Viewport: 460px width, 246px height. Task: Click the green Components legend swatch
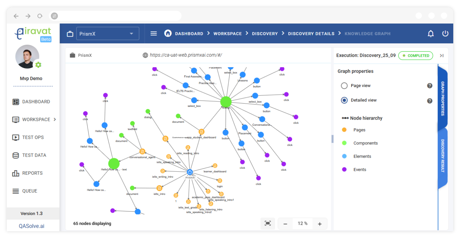pyautogui.click(x=344, y=143)
